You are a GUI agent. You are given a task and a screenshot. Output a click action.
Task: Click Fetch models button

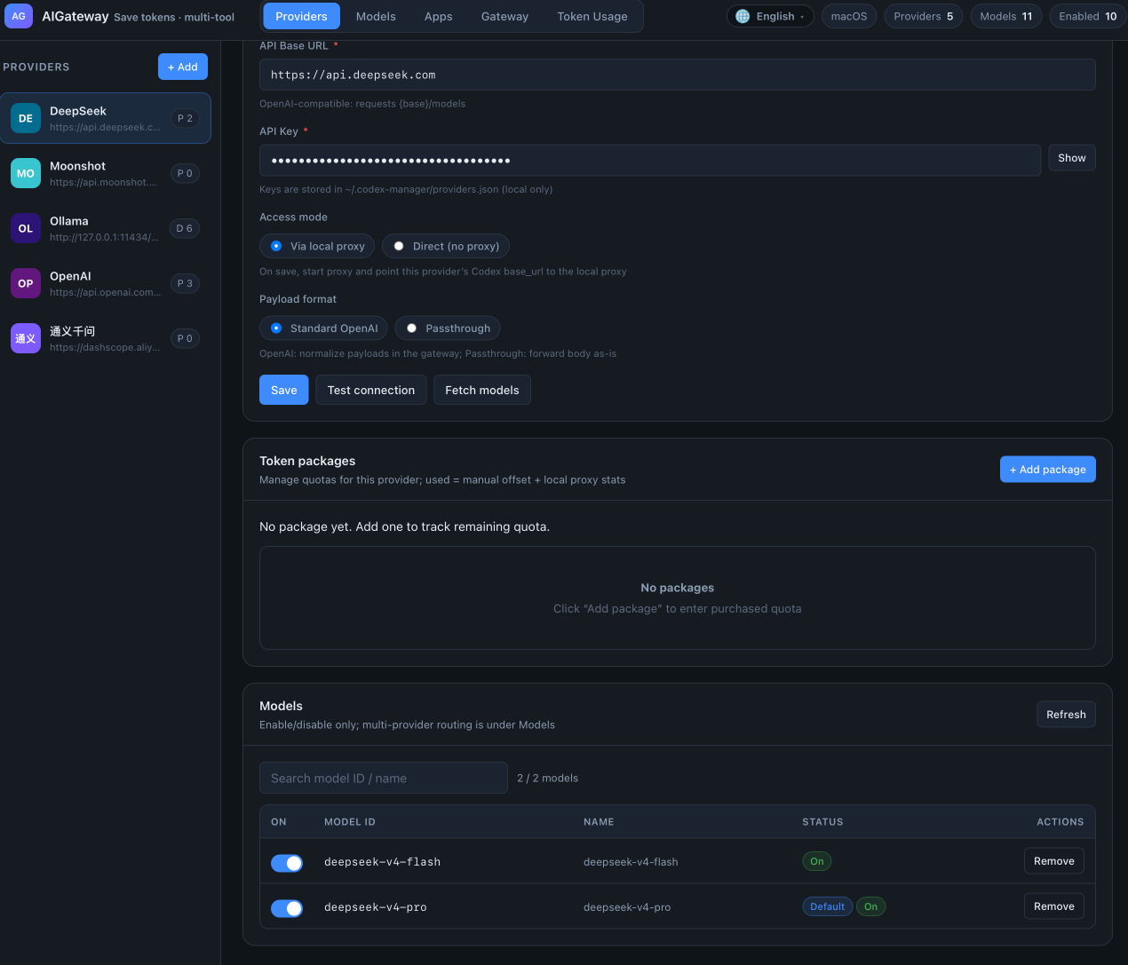[x=482, y=390]
